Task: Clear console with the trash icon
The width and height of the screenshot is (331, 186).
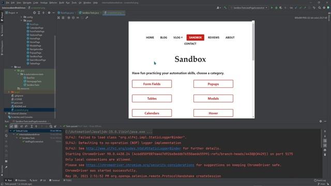Action: tap(325, 155)
